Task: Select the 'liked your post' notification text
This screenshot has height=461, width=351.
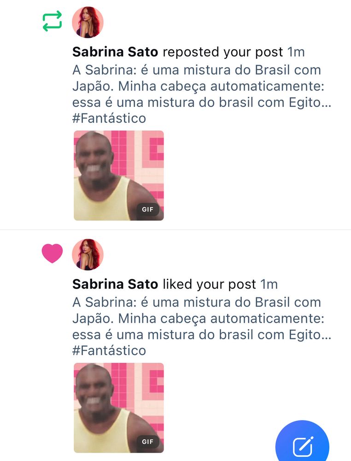Action: pyautogui.click(x=210, y=284)
